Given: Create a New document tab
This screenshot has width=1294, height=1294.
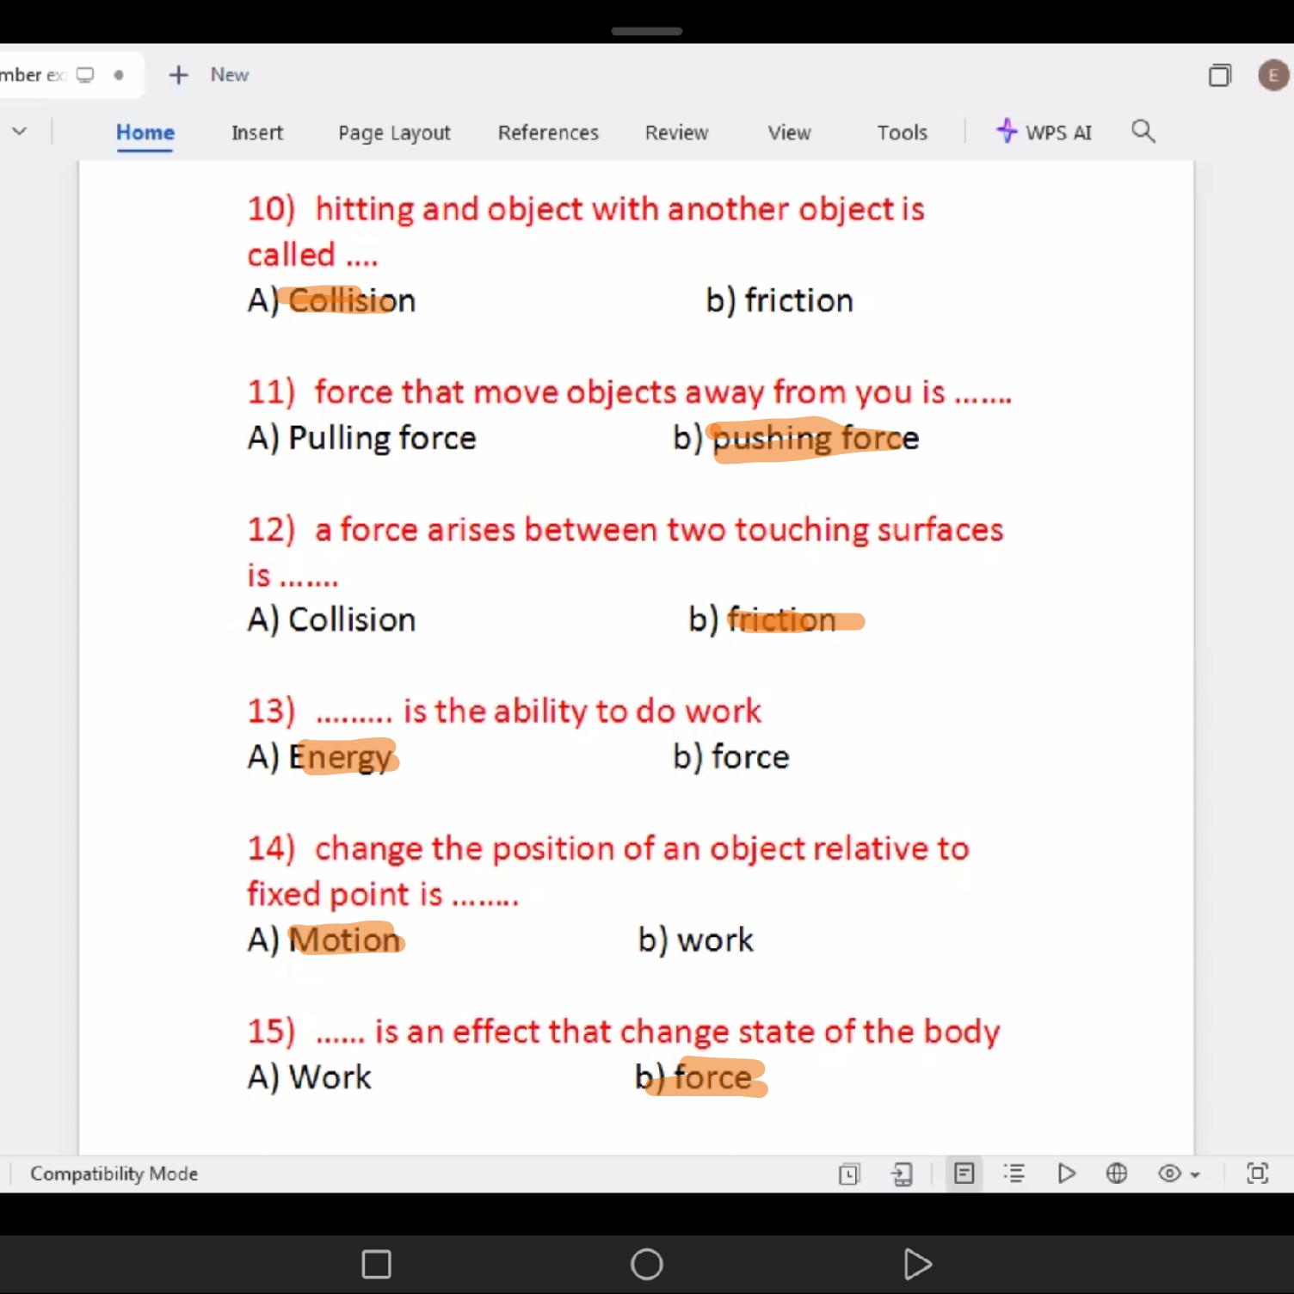Looking at the screenshot, I should click(x=209, y=75).
